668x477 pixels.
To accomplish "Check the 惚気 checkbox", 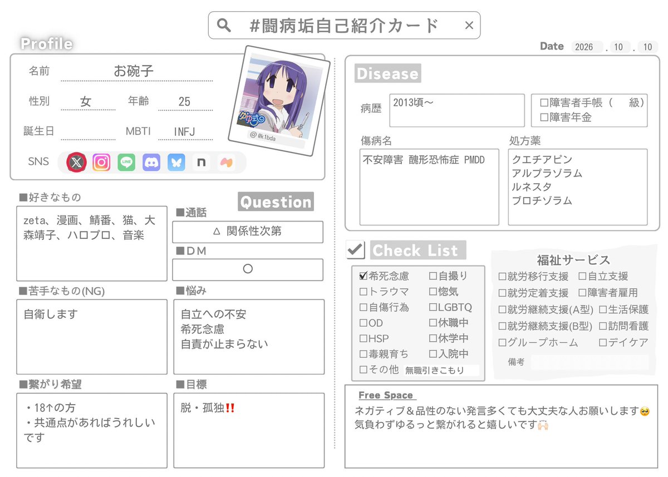I will click(x=433, y=291).
